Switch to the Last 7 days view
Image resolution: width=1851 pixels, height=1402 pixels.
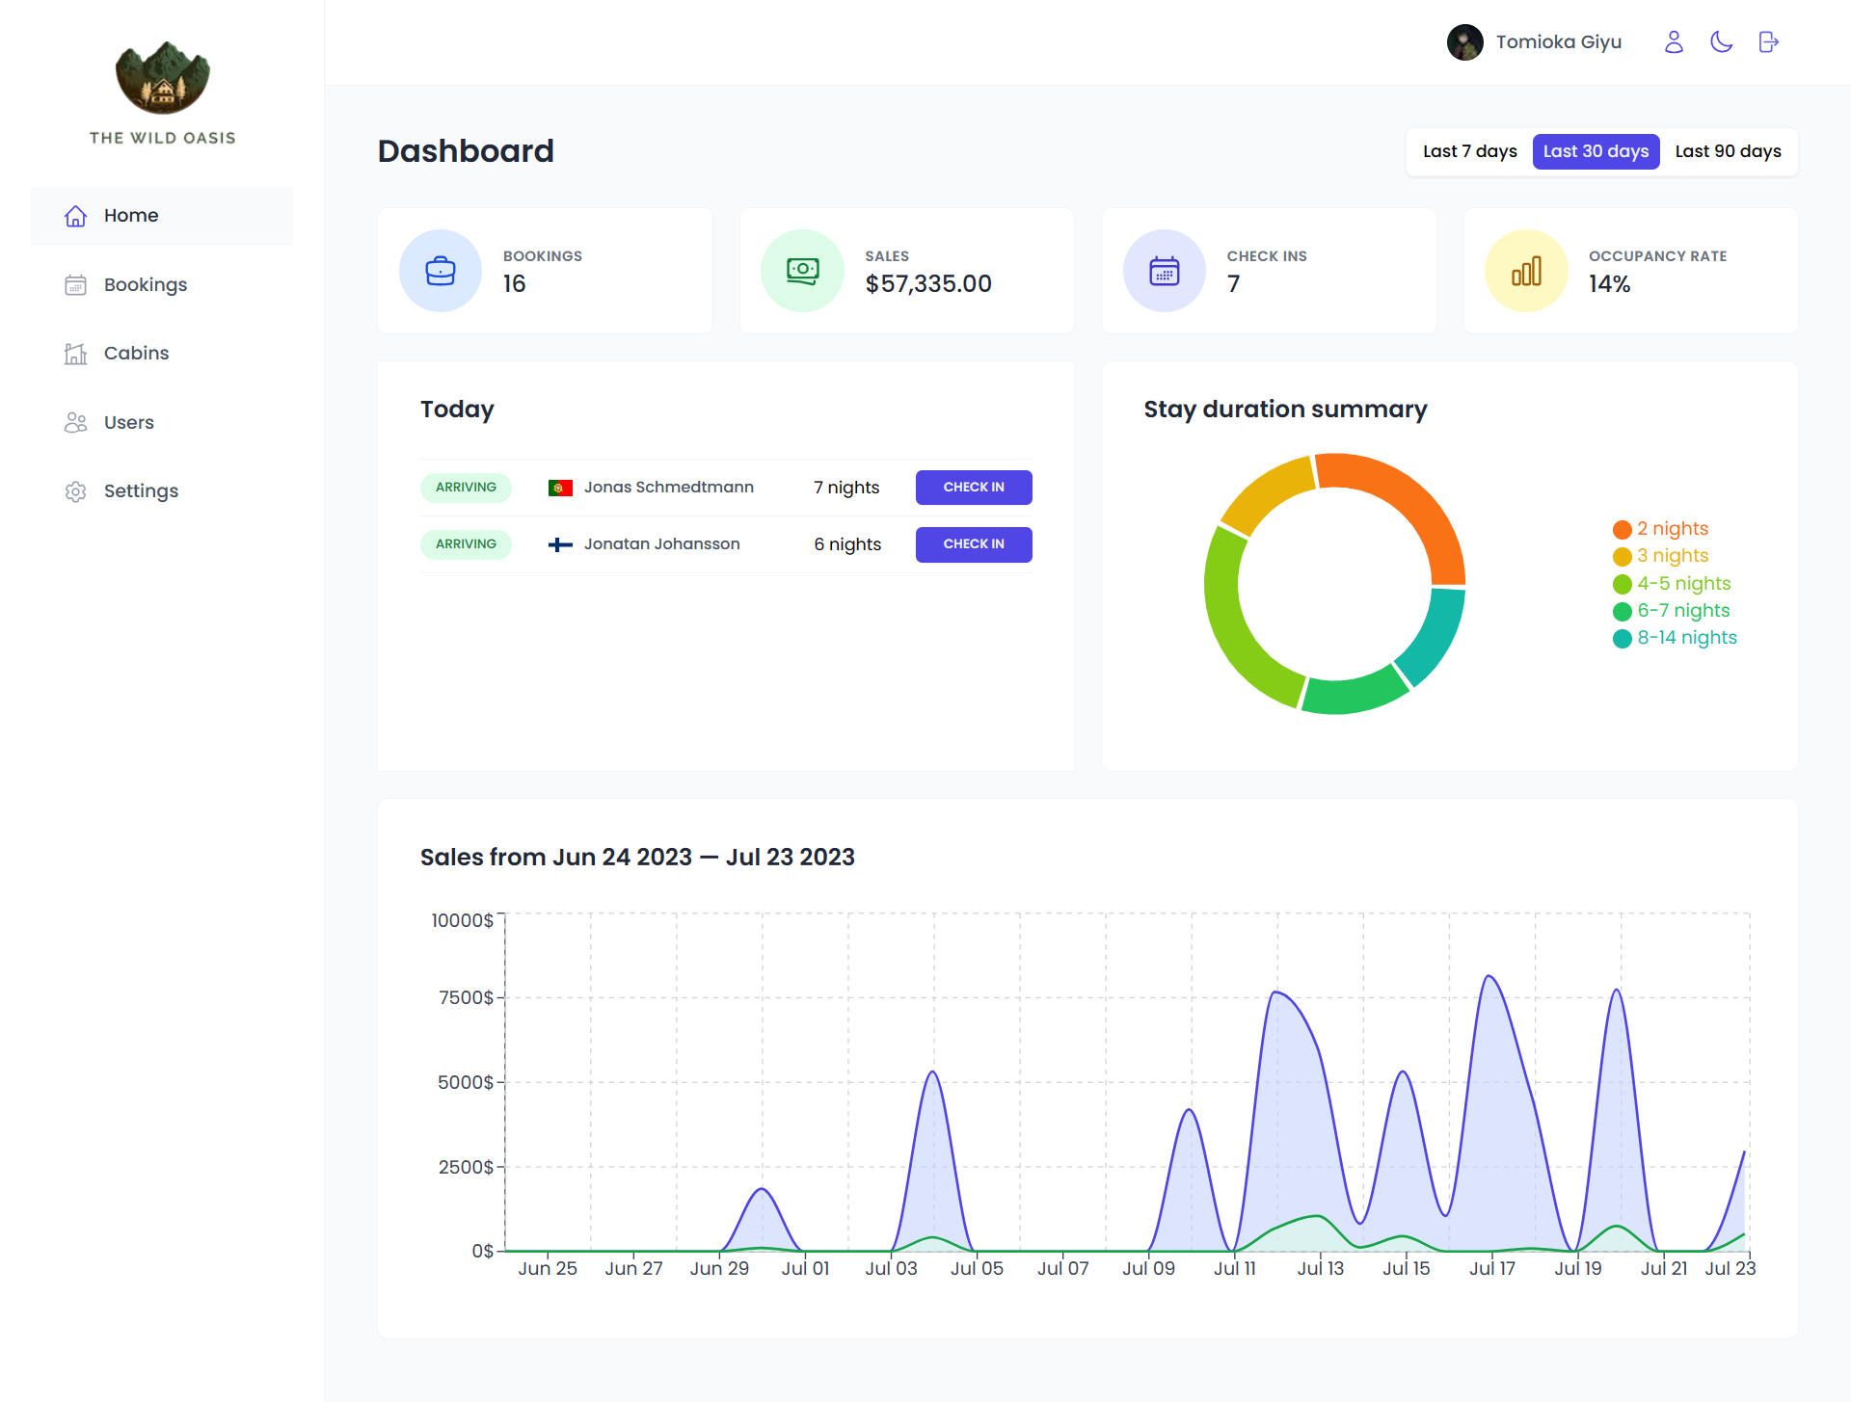click(x=1469, y=151)
